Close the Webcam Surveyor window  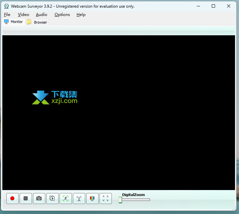[228, 6]
